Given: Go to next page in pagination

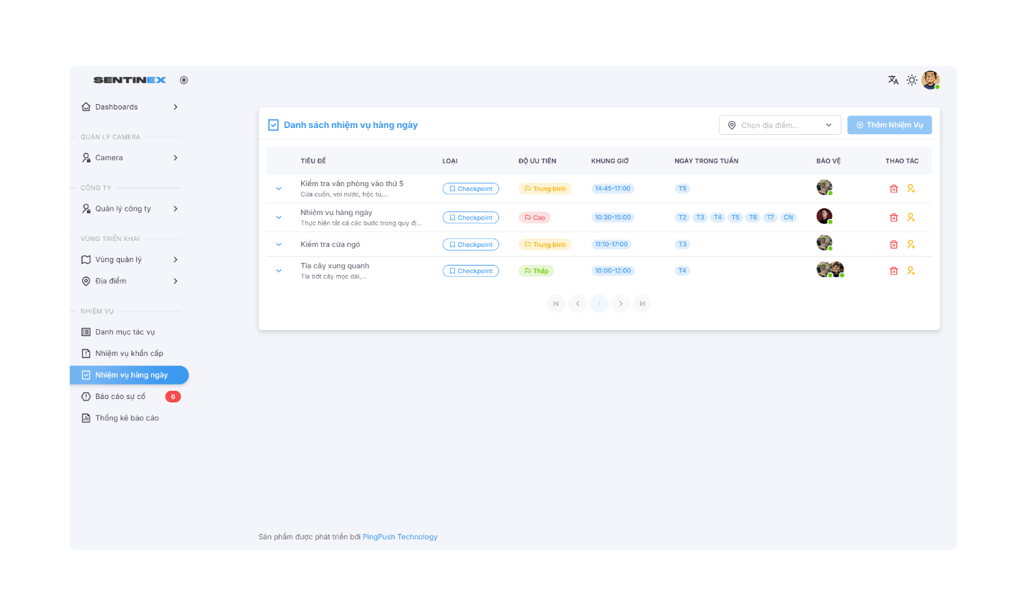Looking at the screenshot, I should coord(620,304).
